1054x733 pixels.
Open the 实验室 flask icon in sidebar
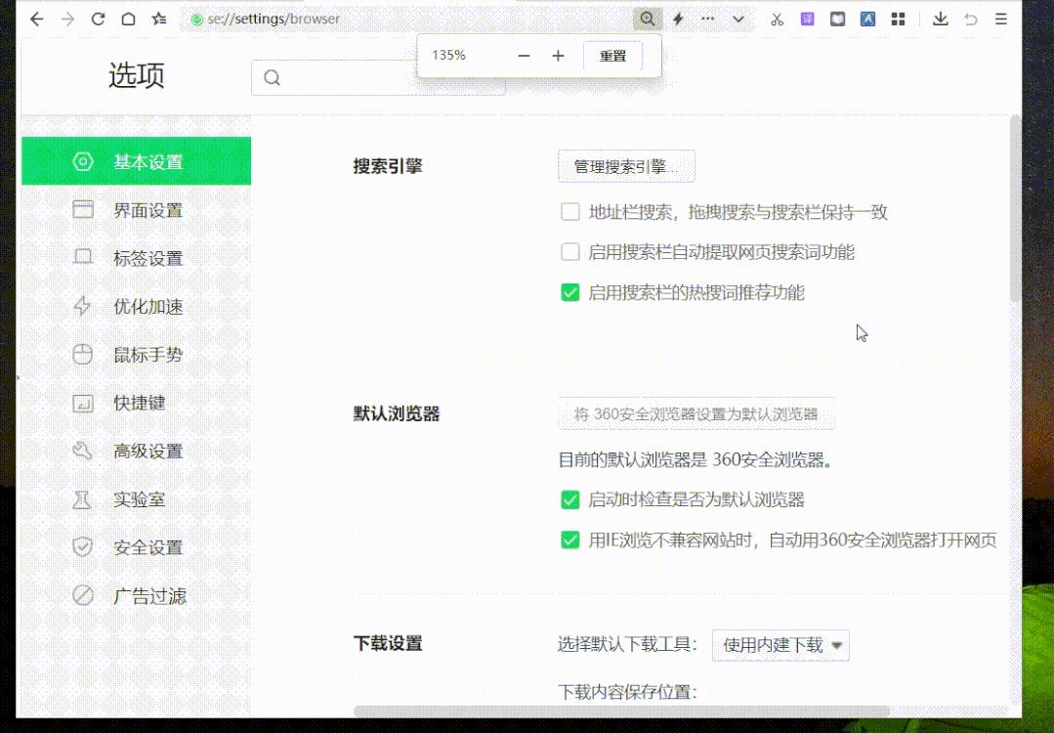pyautogui.click(x=83, y=498)
